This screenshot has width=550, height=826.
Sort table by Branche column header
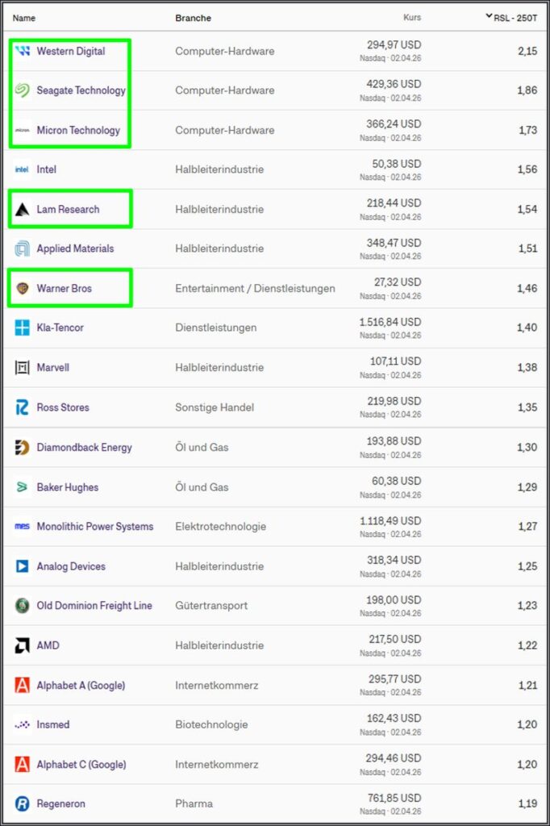point(193,18)
